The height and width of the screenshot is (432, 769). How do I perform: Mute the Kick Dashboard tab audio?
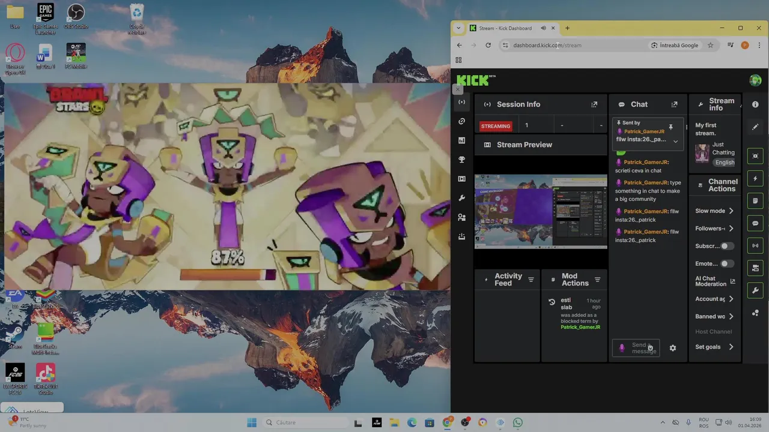pos(543,28)
